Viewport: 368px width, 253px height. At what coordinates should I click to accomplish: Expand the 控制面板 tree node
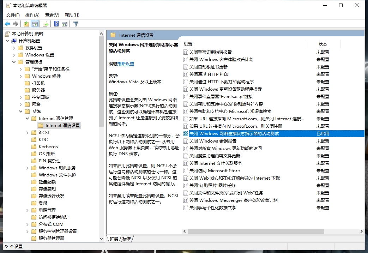(21, 97)
